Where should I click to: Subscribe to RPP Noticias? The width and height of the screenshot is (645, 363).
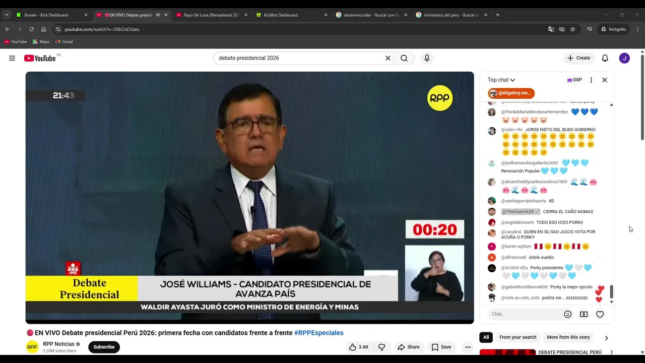104,347
